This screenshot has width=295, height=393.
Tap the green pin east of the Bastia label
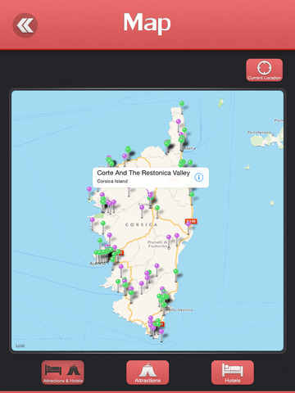click(190, 163)
